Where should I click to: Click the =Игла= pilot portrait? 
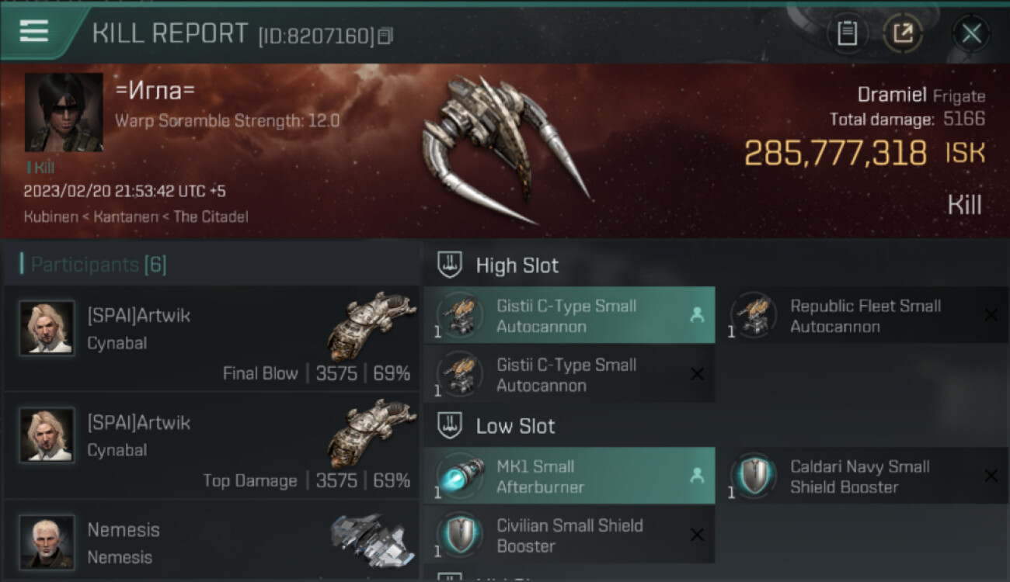tap(64, 113)
